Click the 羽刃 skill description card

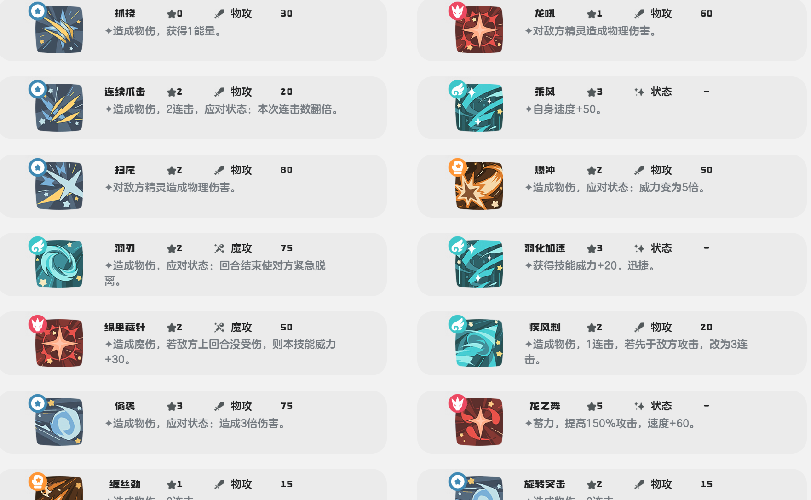click(x=193, y=264)
